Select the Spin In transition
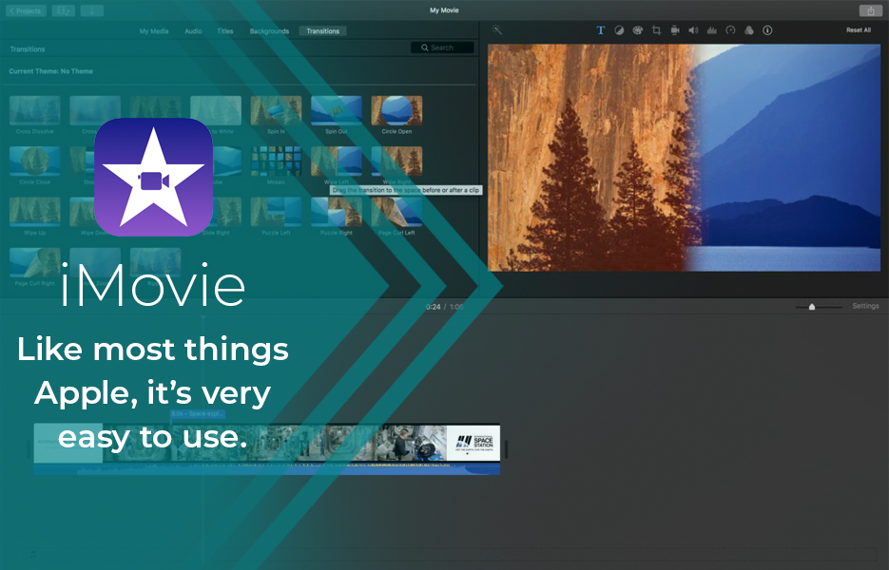The width and height of the screenshot is (889, 570). [276, 110]
